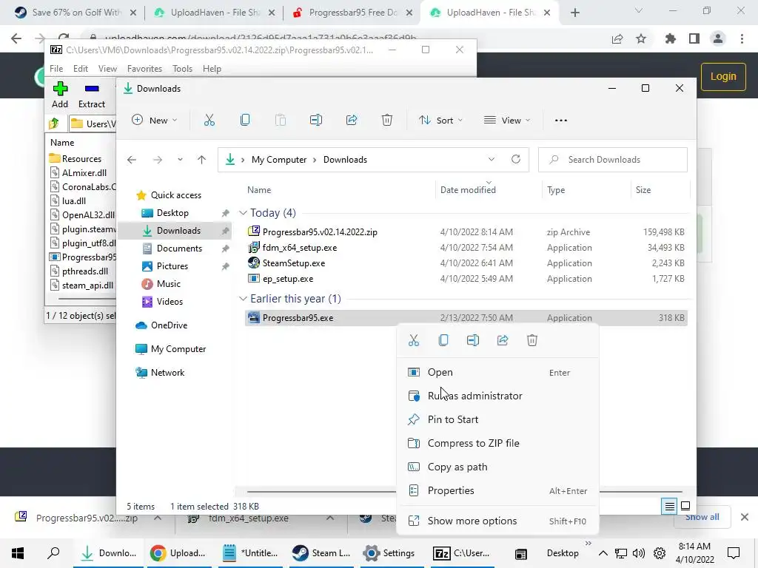Select Run as administrator
The image size is (758, 568).
(x=497, y=396)
